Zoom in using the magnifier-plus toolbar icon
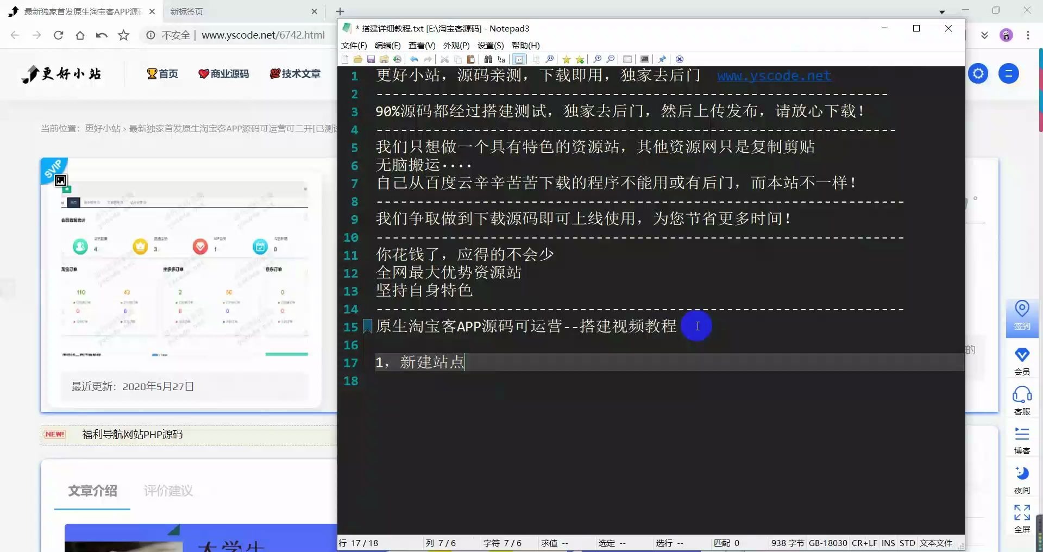 [598, 60]
